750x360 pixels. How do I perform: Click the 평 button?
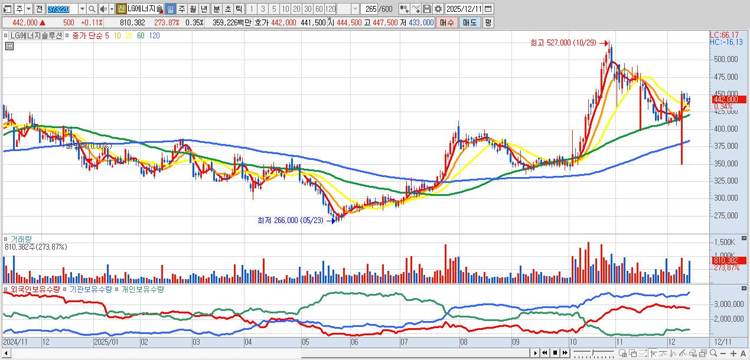[x=488, y=22]
